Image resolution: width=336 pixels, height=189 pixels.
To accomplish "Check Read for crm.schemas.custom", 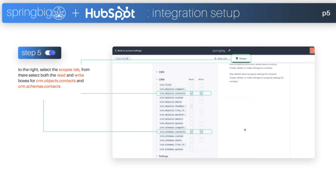I will 192,136.
